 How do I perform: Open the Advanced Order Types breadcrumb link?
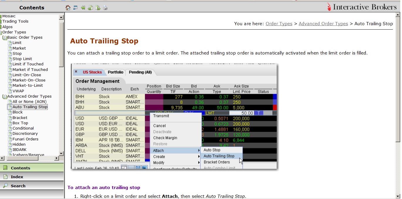click(x=323, y=24)
